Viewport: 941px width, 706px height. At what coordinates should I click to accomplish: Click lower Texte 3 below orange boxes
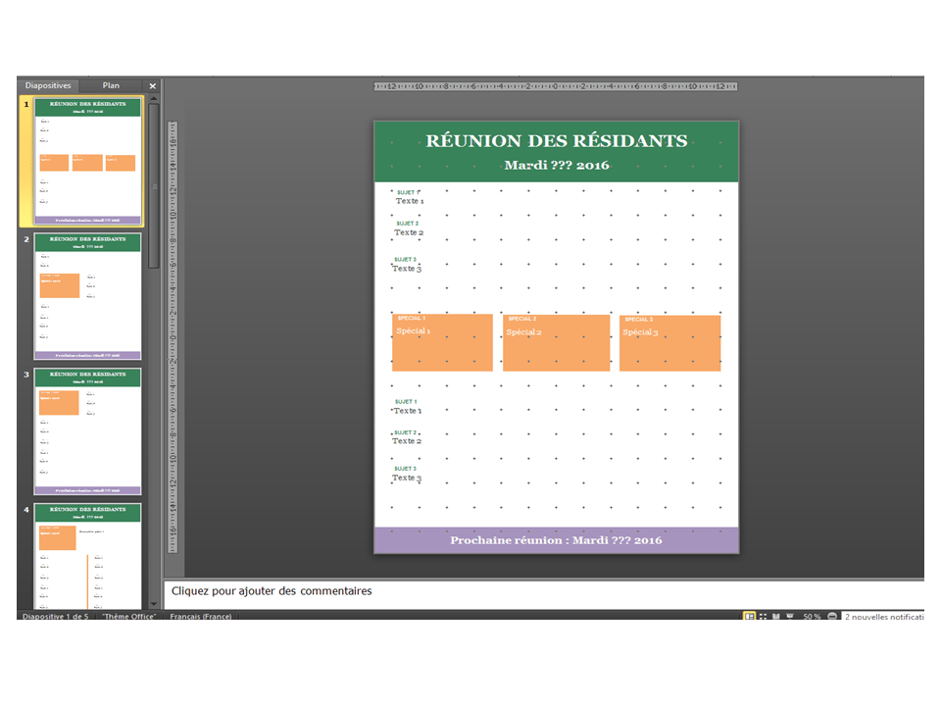pos(407,478)
